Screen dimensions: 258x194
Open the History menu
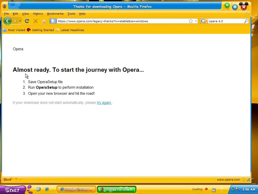coord(38,14)
